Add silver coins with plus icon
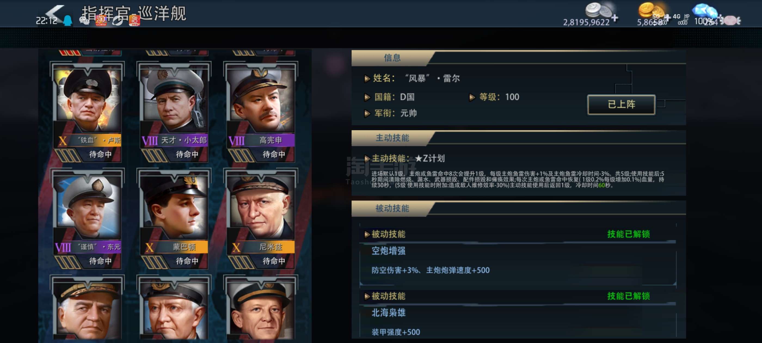This screenshot has width=762, height=343. coord(615,18)
